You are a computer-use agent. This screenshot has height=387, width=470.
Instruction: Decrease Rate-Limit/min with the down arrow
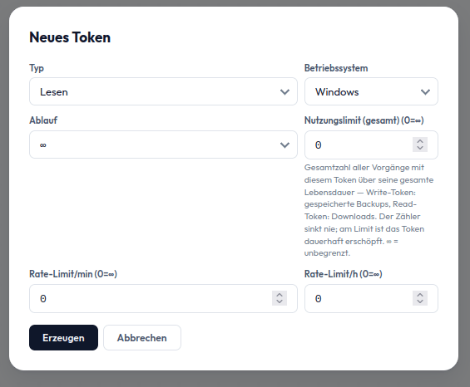point(280,301)
